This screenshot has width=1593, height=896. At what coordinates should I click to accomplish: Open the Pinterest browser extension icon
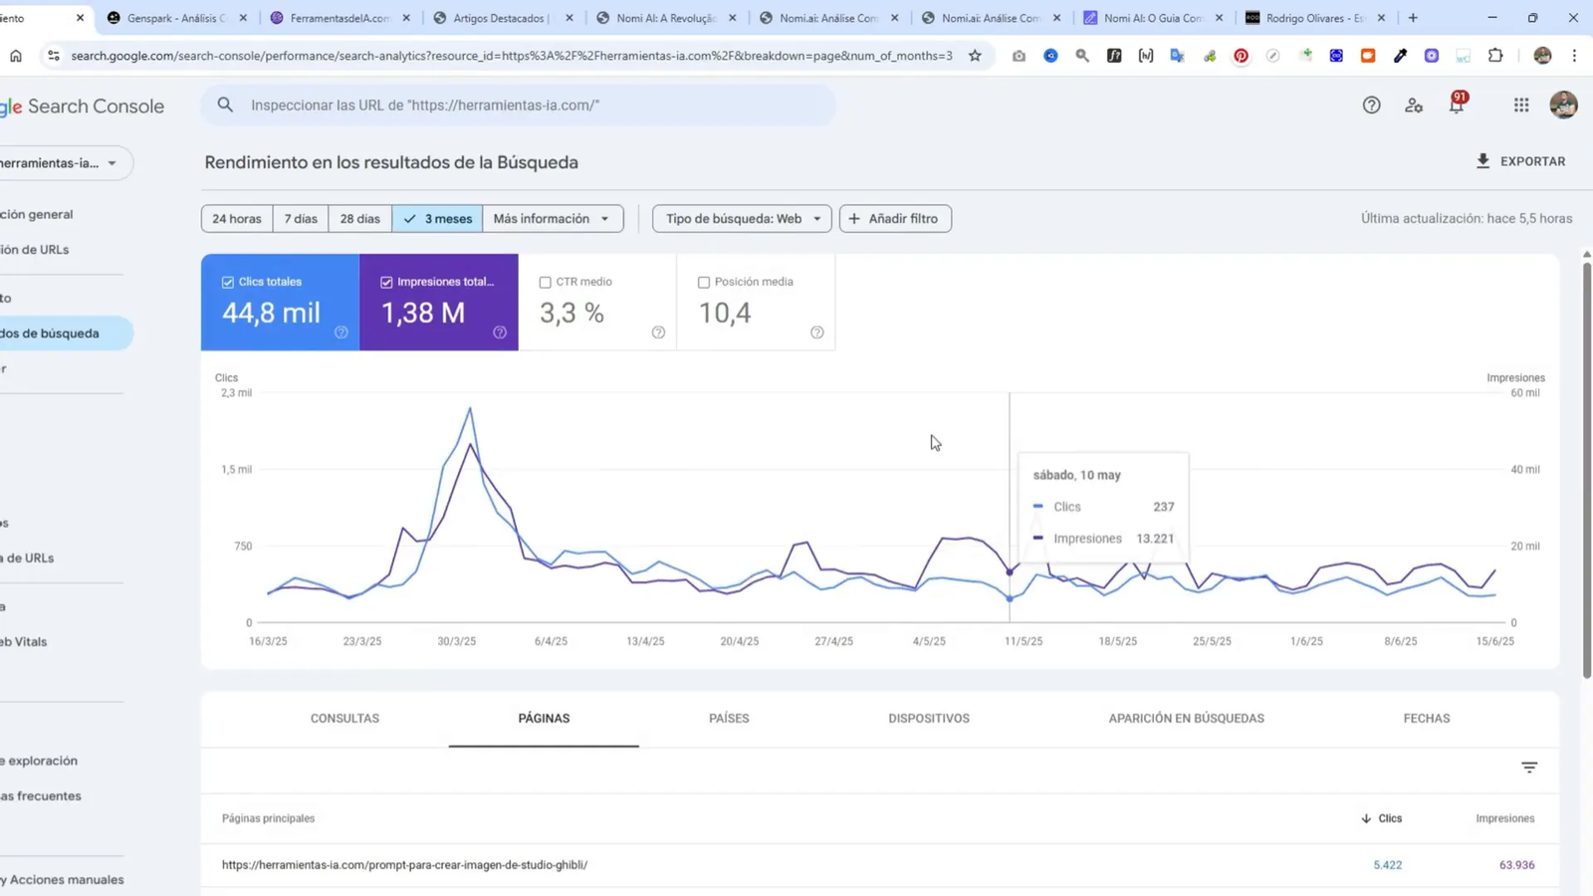pyautogui.click(x=1241, y=56)
